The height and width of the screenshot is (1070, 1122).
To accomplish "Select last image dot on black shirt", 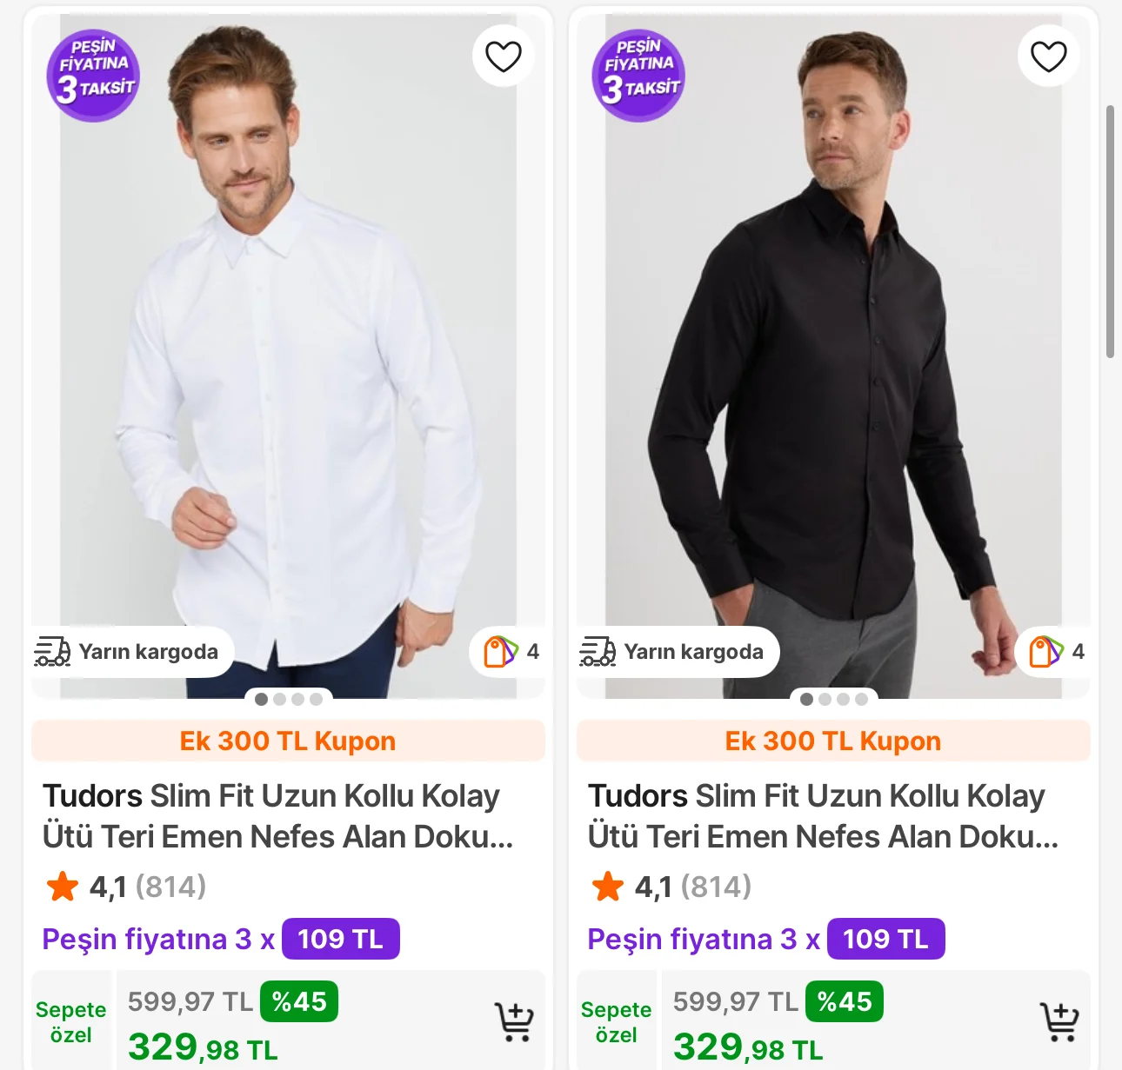I will click(x=861, y=699).
